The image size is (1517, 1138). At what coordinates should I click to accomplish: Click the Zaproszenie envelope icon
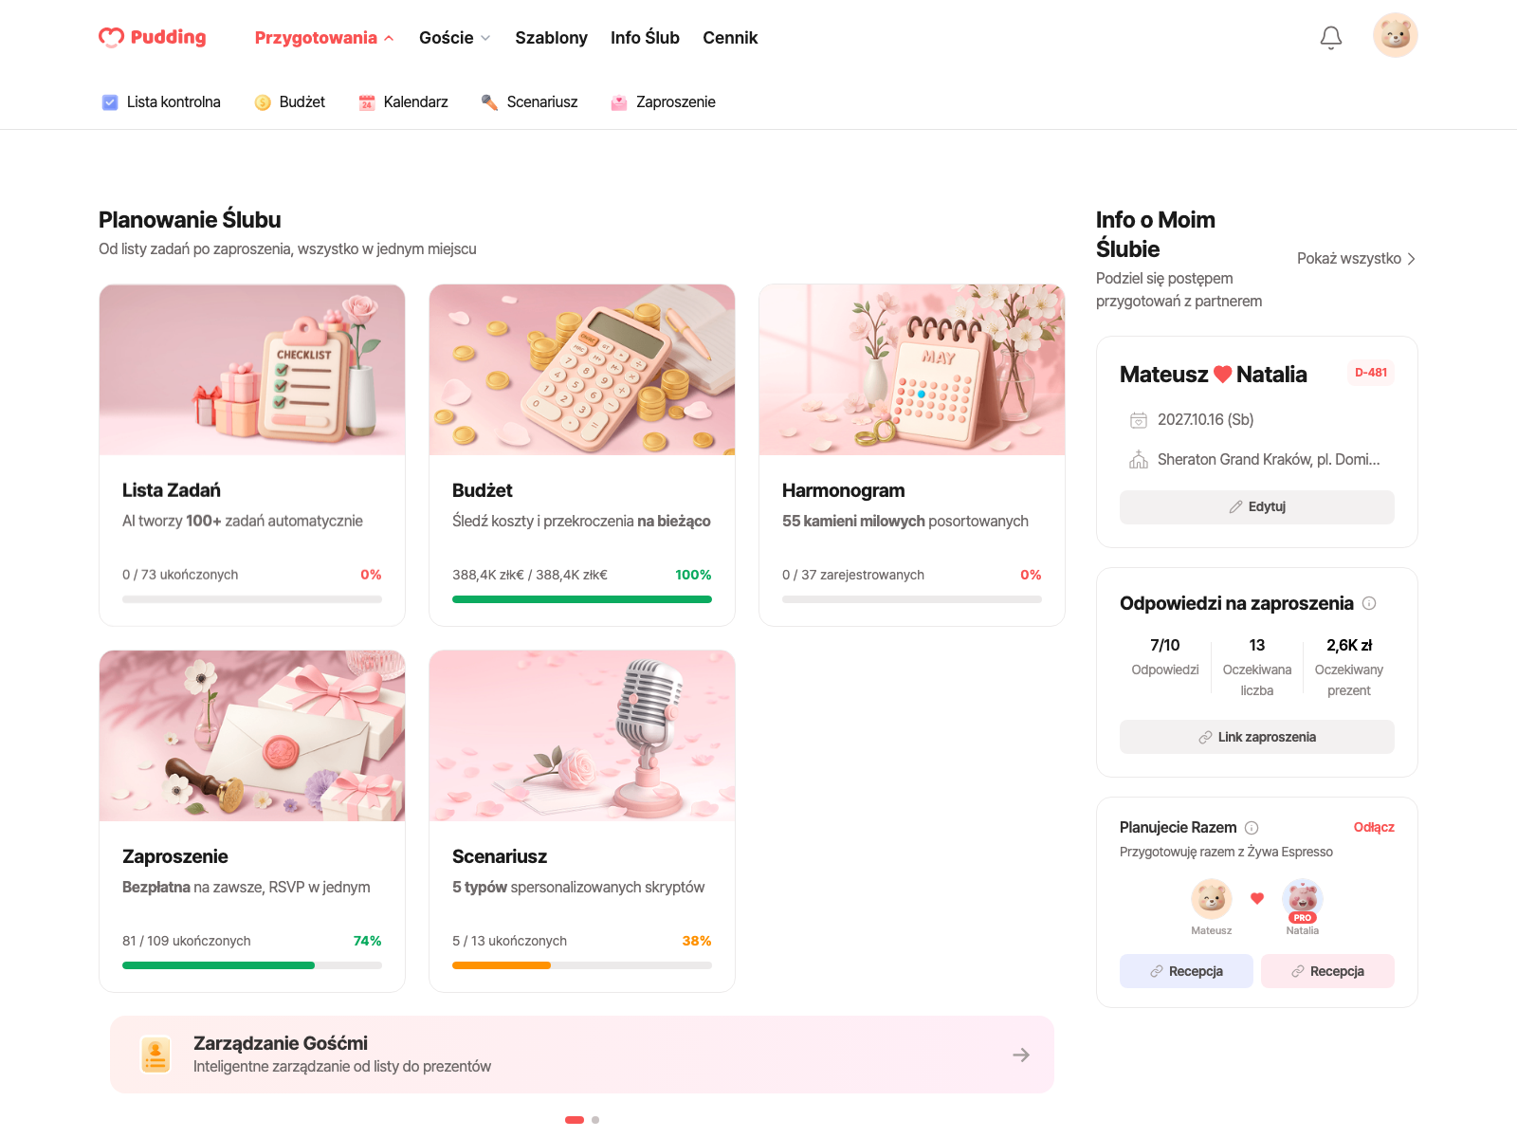pos(619,102)
